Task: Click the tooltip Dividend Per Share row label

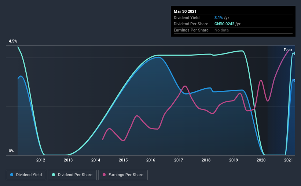Action: click(191, 24)
